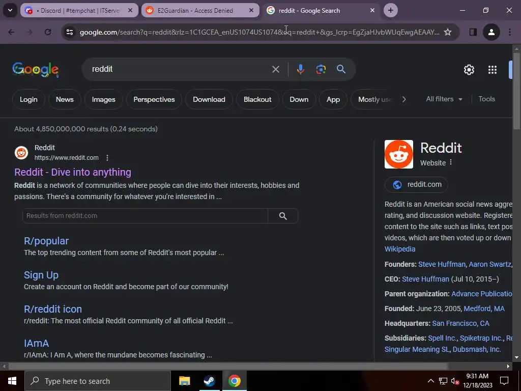Clear the search query
Image resolution: width=521 pixels, height=391 pixels.
click(x=275, y=69)
